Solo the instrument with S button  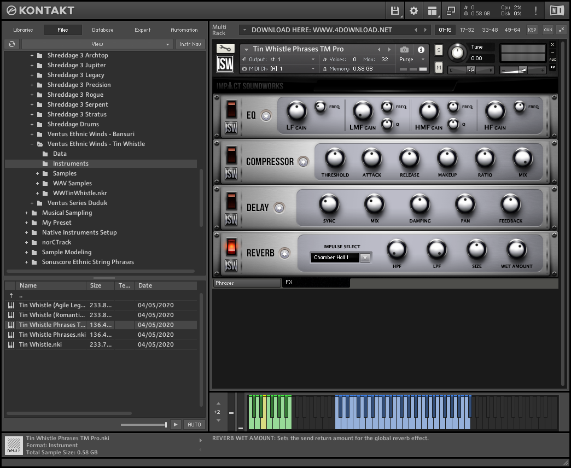point(439,50)
